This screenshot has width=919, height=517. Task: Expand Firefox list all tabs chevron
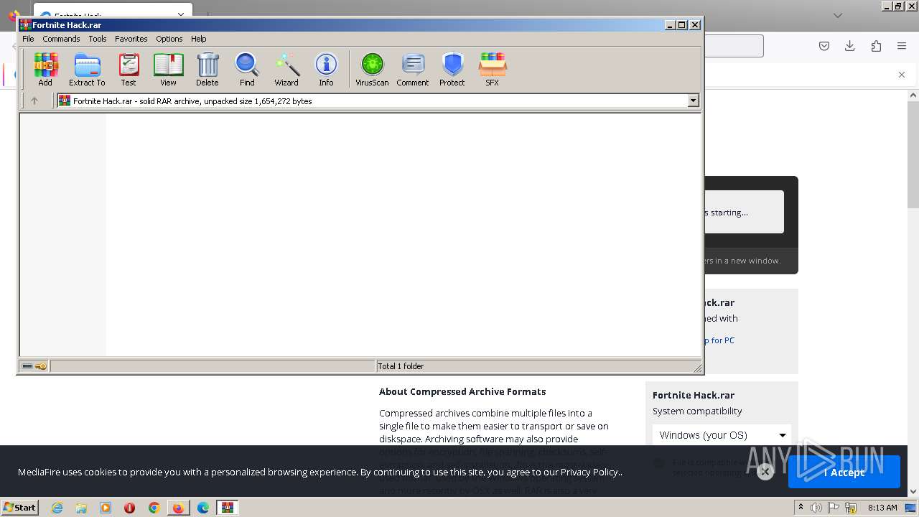click(x=838, y=15)
